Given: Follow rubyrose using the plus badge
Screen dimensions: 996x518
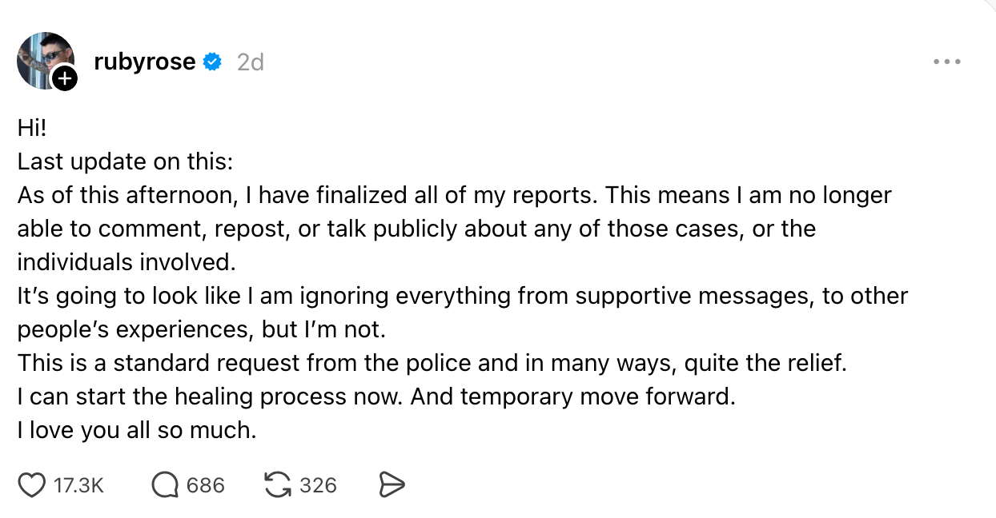Looking at the screenshot, I should coord(65,78).
